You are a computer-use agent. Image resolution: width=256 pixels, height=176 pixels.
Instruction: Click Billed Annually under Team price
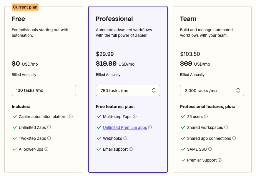pos(192,75)
